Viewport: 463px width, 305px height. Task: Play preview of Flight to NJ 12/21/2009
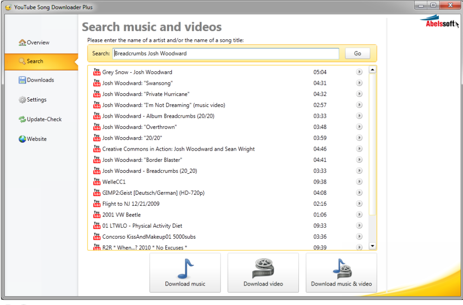point(359,203)
